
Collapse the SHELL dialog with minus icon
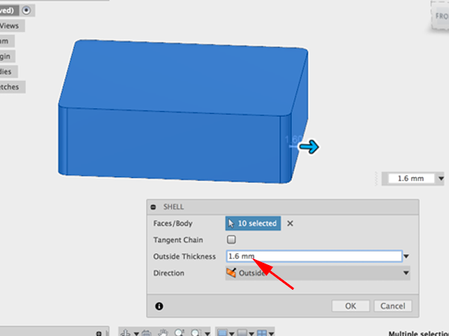[x=153, y=207]
